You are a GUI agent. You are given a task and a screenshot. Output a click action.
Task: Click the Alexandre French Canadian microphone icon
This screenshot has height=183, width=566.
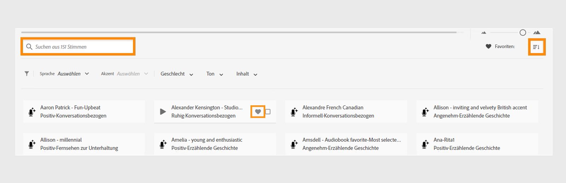coord(294,112)
